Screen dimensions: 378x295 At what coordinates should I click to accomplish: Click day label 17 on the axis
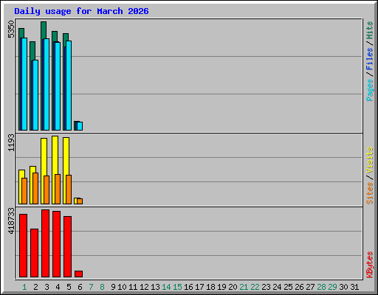(199, 287)
